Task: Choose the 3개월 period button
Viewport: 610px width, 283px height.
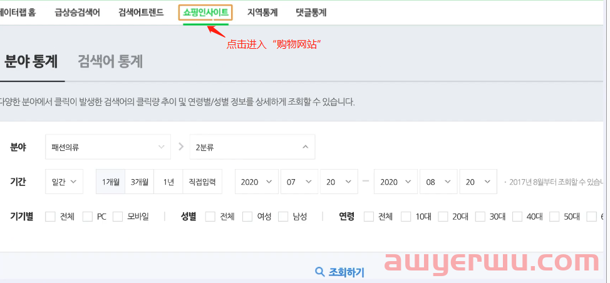Action: coord(139,182)
